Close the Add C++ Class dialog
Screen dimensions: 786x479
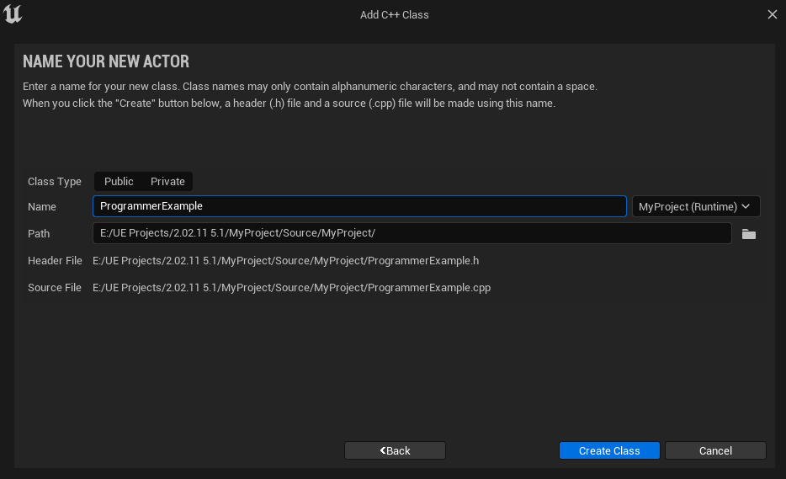tap(773, 14)
